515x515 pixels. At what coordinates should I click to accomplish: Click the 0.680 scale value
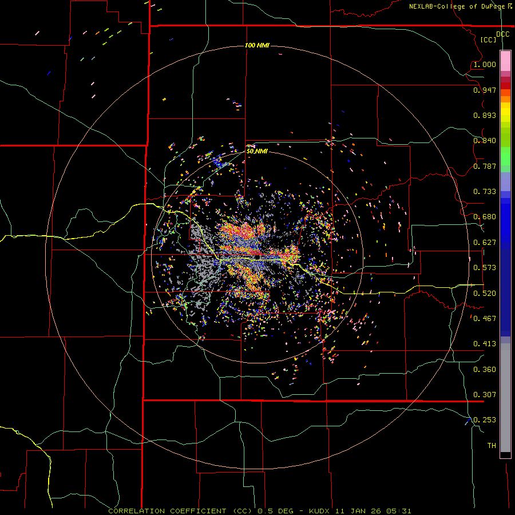point(485,217)
